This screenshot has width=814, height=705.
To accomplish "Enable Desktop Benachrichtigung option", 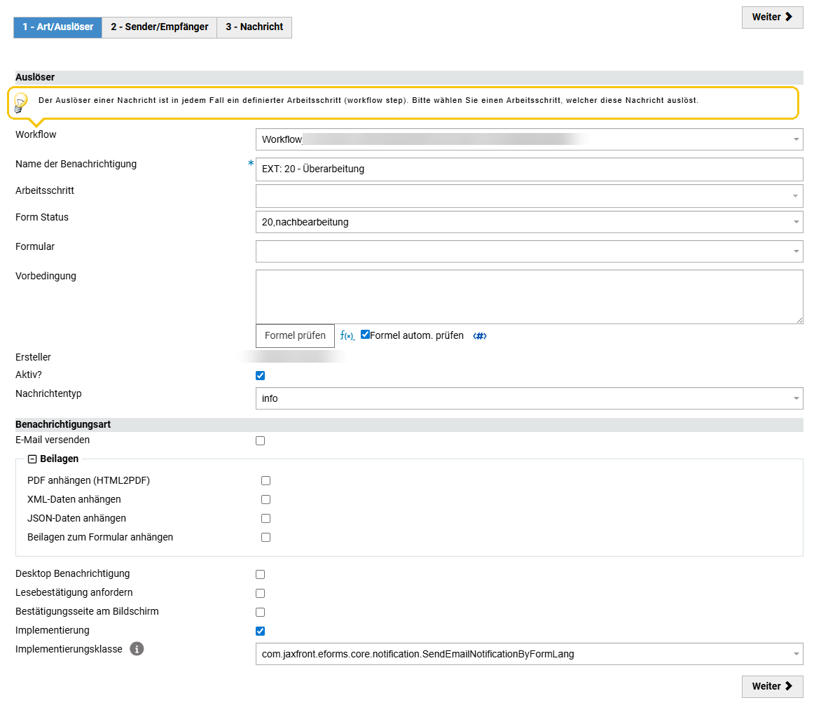I will 261,574.
